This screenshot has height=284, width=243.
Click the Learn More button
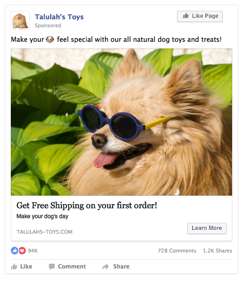pos(207,229)
